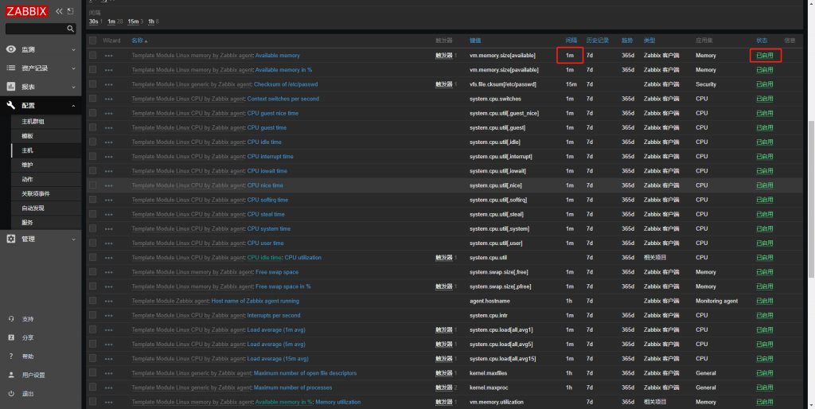Select 主机 in the configuration submenu
This screenshot has height=409, width=815.
(x=27, y=150)
